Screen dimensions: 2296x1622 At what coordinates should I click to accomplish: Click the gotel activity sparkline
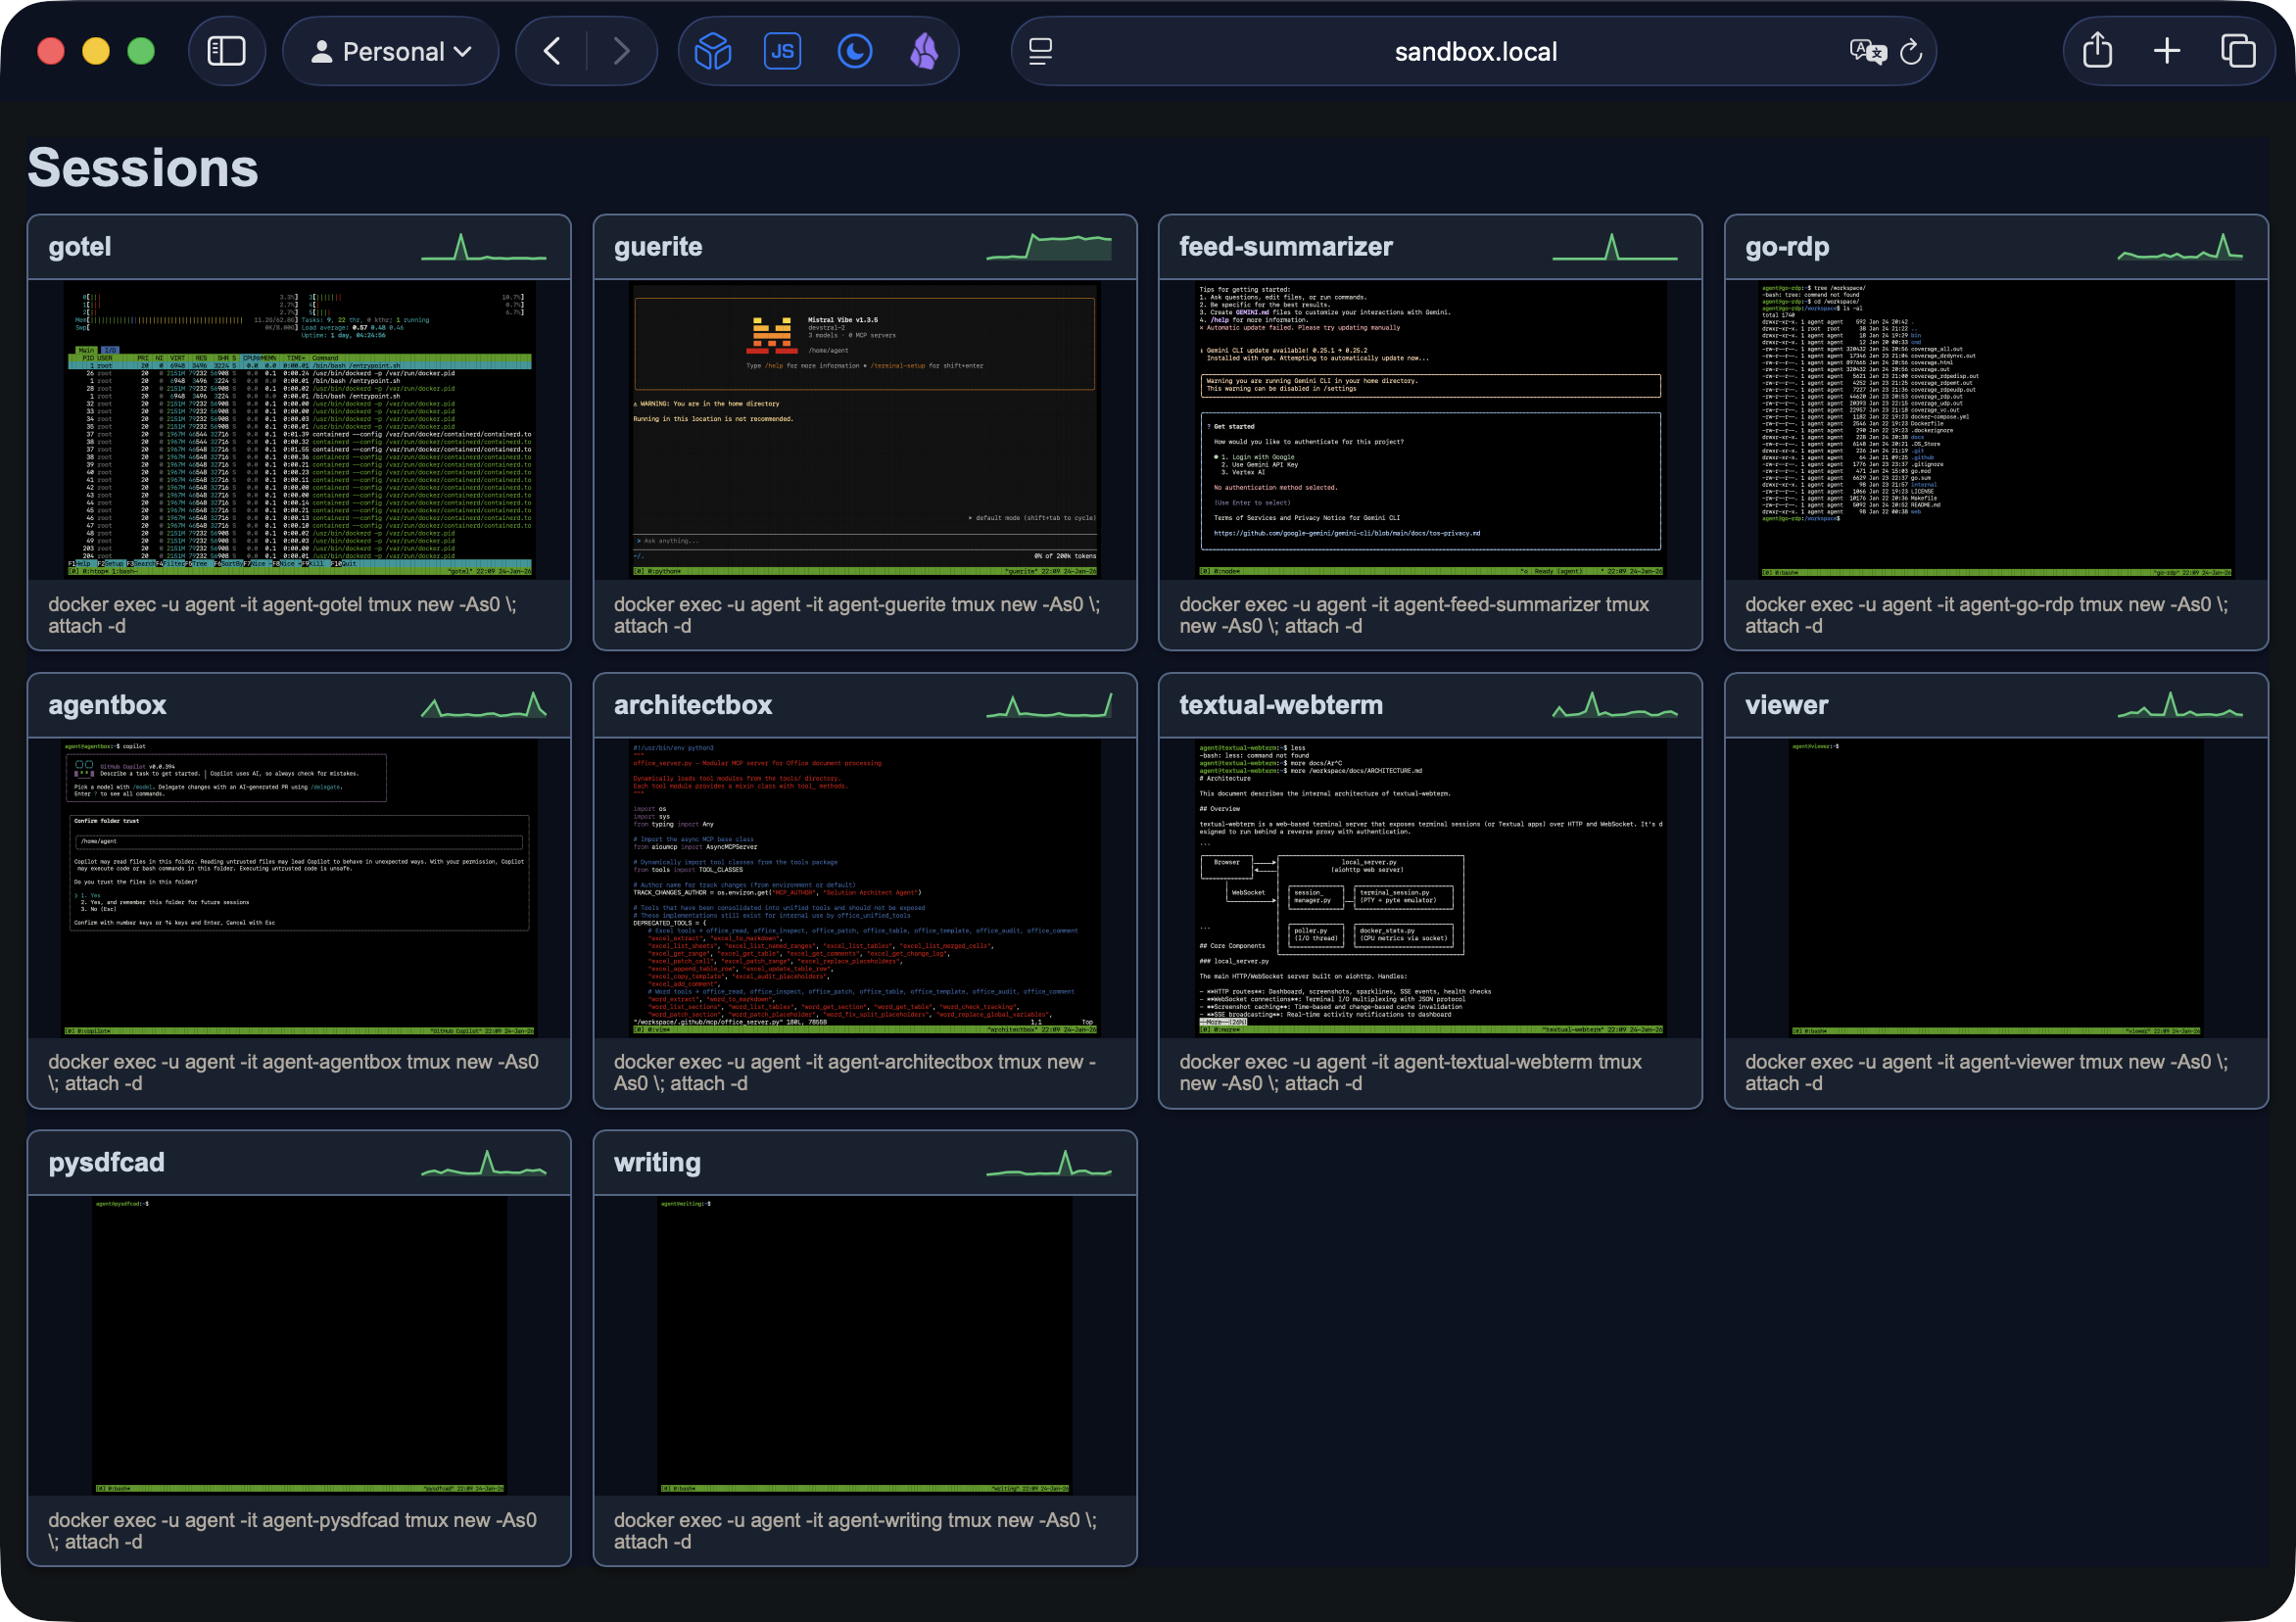484,247
